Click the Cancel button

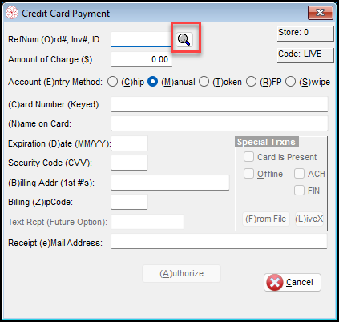click(x=293, y=282)
